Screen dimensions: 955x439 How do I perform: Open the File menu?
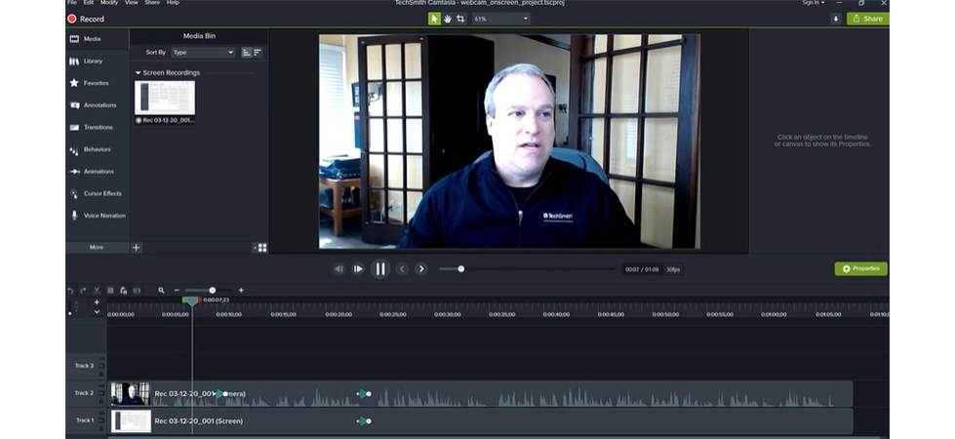pos(72,2)
